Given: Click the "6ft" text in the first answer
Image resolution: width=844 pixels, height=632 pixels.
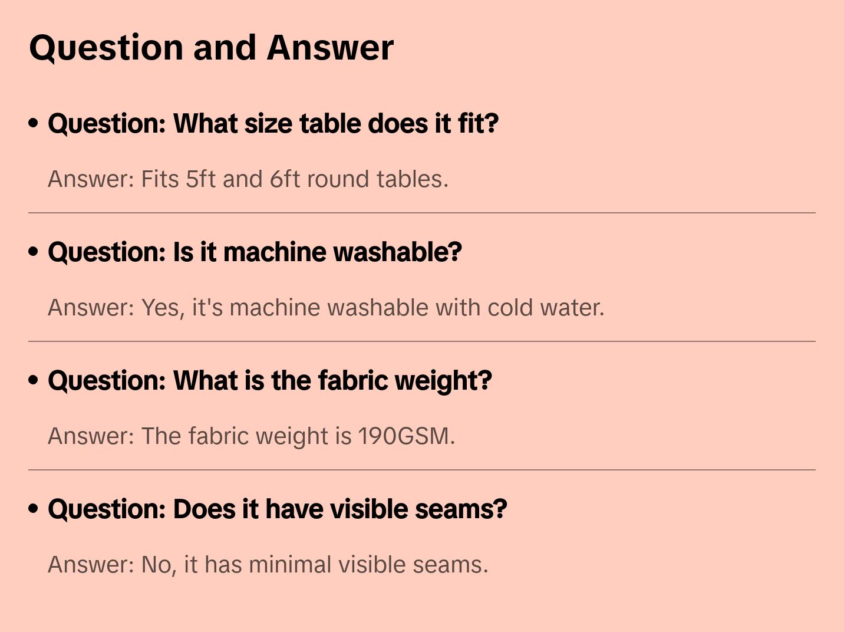Looking at the screenshot, I should tap(285, 179).
